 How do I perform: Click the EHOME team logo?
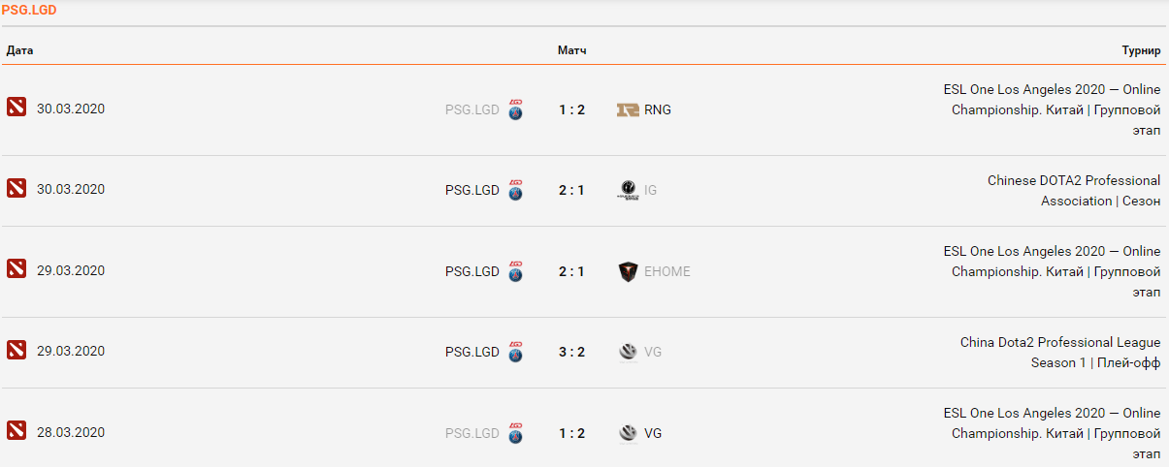click(x=628, y=271)
